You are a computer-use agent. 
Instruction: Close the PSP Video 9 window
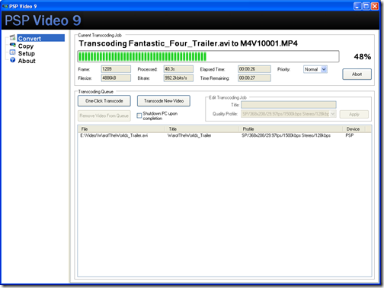[375, 6]
